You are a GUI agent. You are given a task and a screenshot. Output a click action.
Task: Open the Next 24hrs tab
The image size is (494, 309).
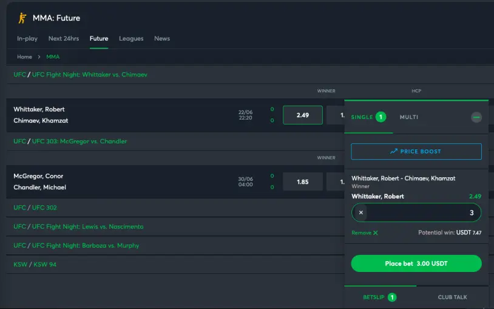point(64,38)
